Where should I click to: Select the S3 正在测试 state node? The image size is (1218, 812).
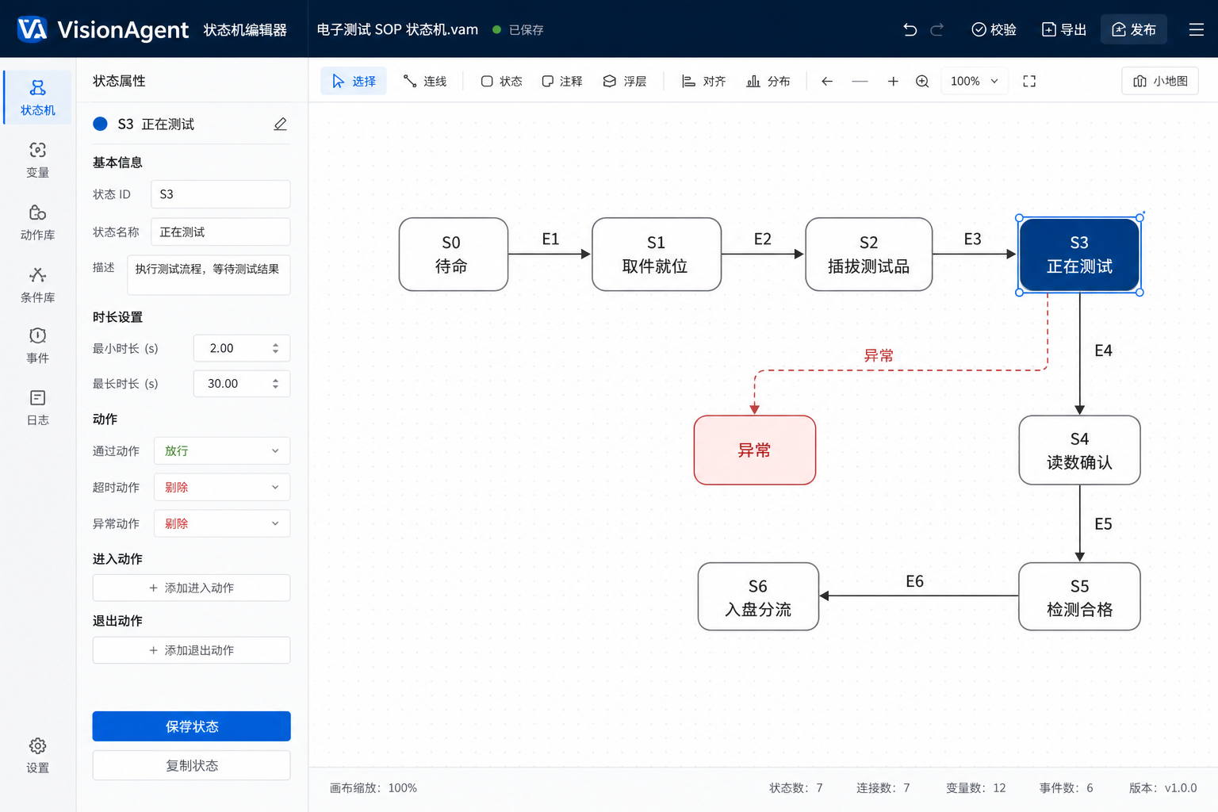1079,255
